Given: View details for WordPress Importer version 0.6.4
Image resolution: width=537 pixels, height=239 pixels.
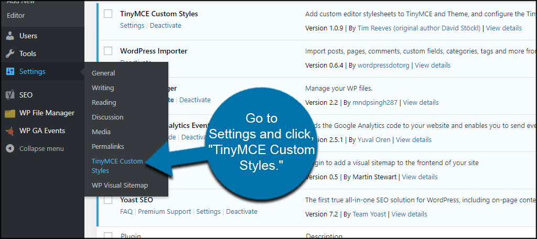Looking at the screenshot, I should [433, 65].
